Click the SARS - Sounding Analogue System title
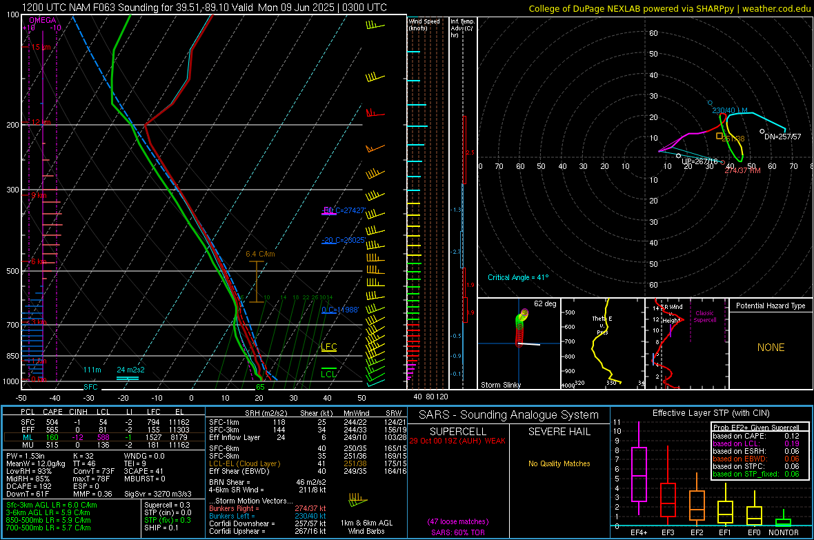Viewport: 814px width, 540px height. 508,415
